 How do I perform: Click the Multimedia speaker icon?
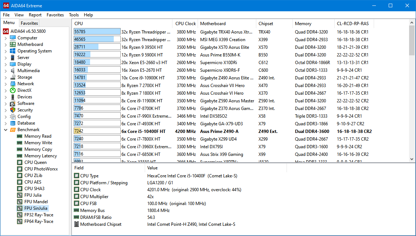point(13,71)
